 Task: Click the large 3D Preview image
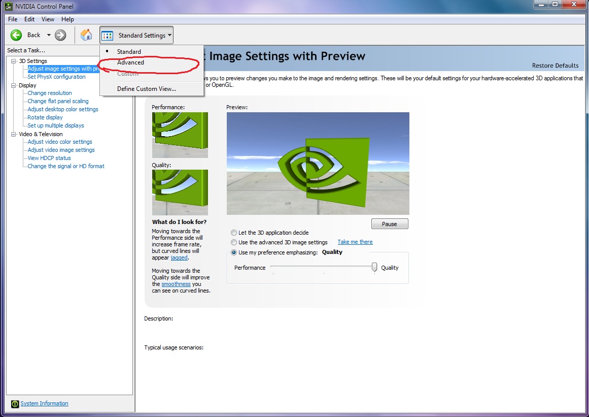[x=318, y=164]
